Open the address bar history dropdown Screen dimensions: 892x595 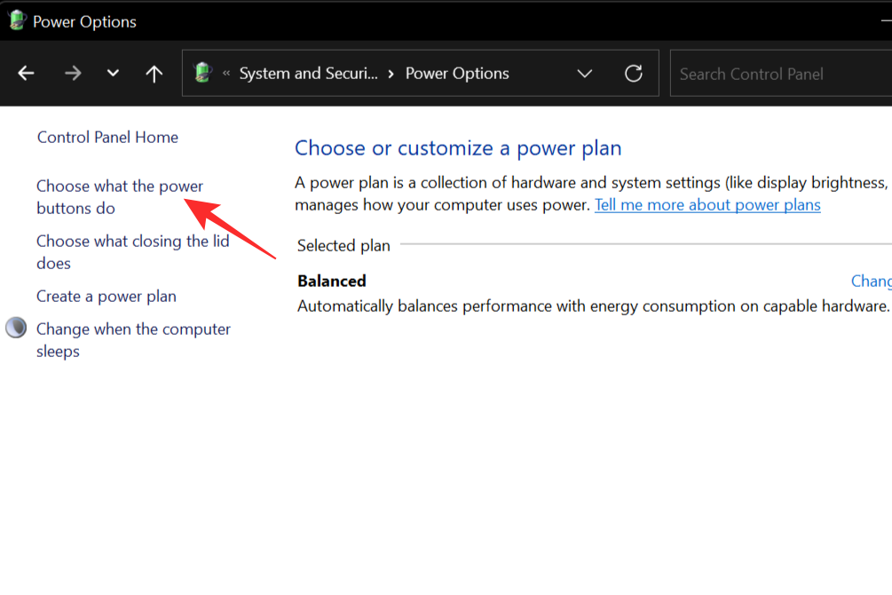(585, 74)
